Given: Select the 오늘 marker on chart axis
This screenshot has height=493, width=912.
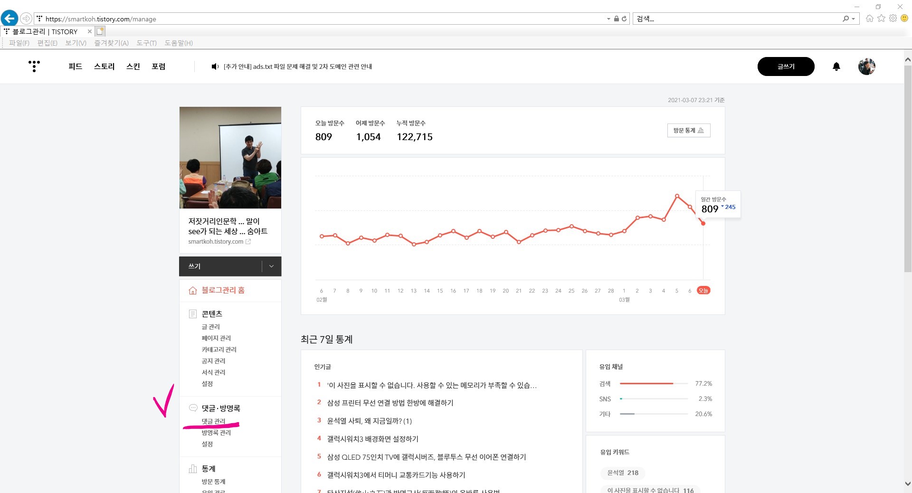Looking at the screenshot, I should [703, 291].
